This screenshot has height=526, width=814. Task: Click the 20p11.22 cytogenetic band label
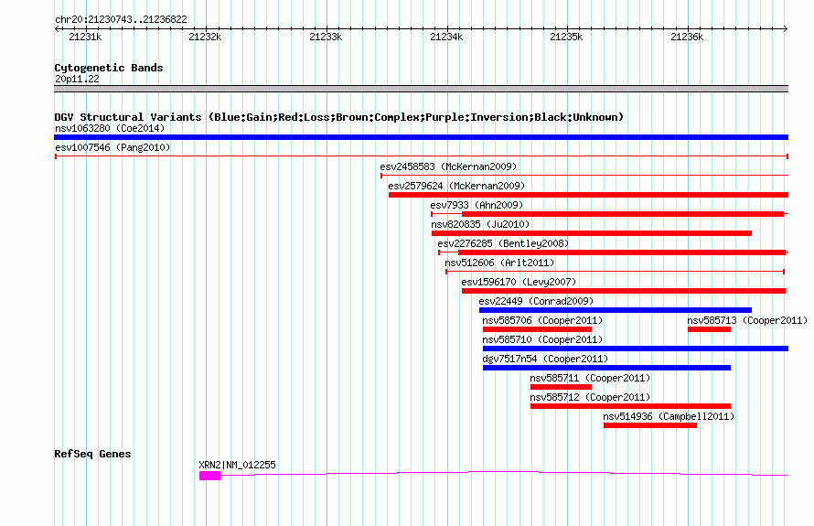click(77, 79)
